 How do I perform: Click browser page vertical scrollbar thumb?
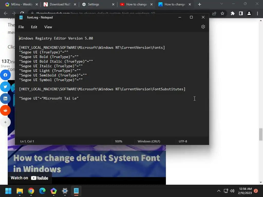[261, 134]
